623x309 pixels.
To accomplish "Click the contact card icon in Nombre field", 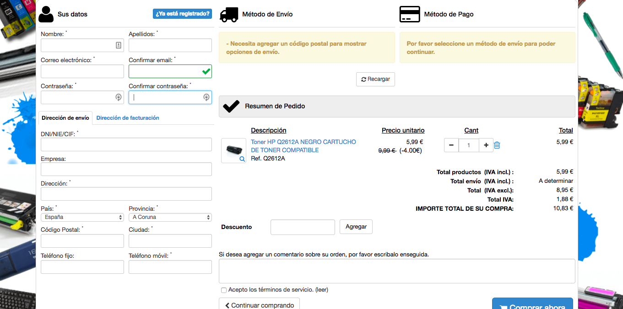I will click(x=118, y=45).
